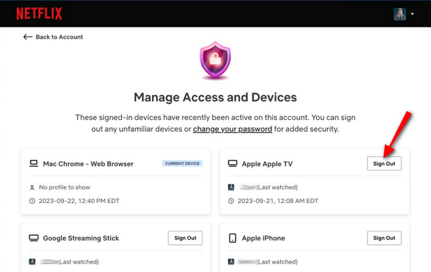Open the profile avatar menu
The width and height of the screenshot is (431, 272).
400,14
